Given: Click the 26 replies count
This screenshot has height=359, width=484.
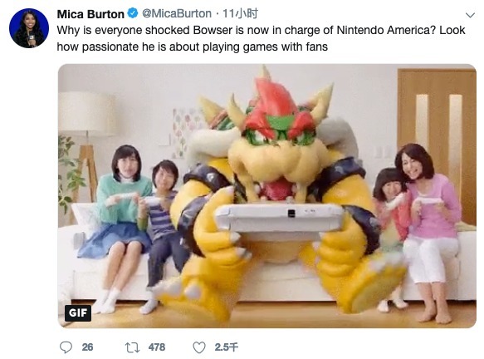Looking at the screenshot, I should click(88, 347).
